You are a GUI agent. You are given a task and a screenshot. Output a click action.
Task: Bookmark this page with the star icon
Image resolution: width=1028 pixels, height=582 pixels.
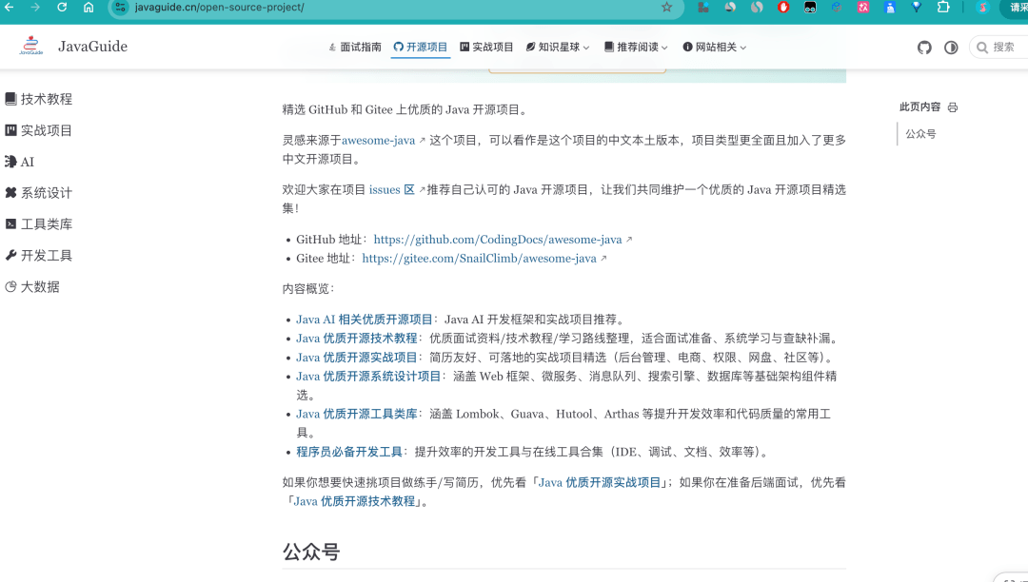[x=666, y=8]
